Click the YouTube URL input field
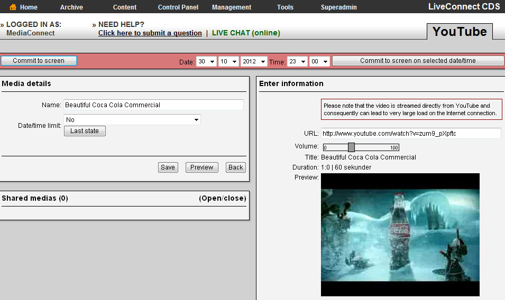Viewport: 505px width, 300px height. coord(411,134)
